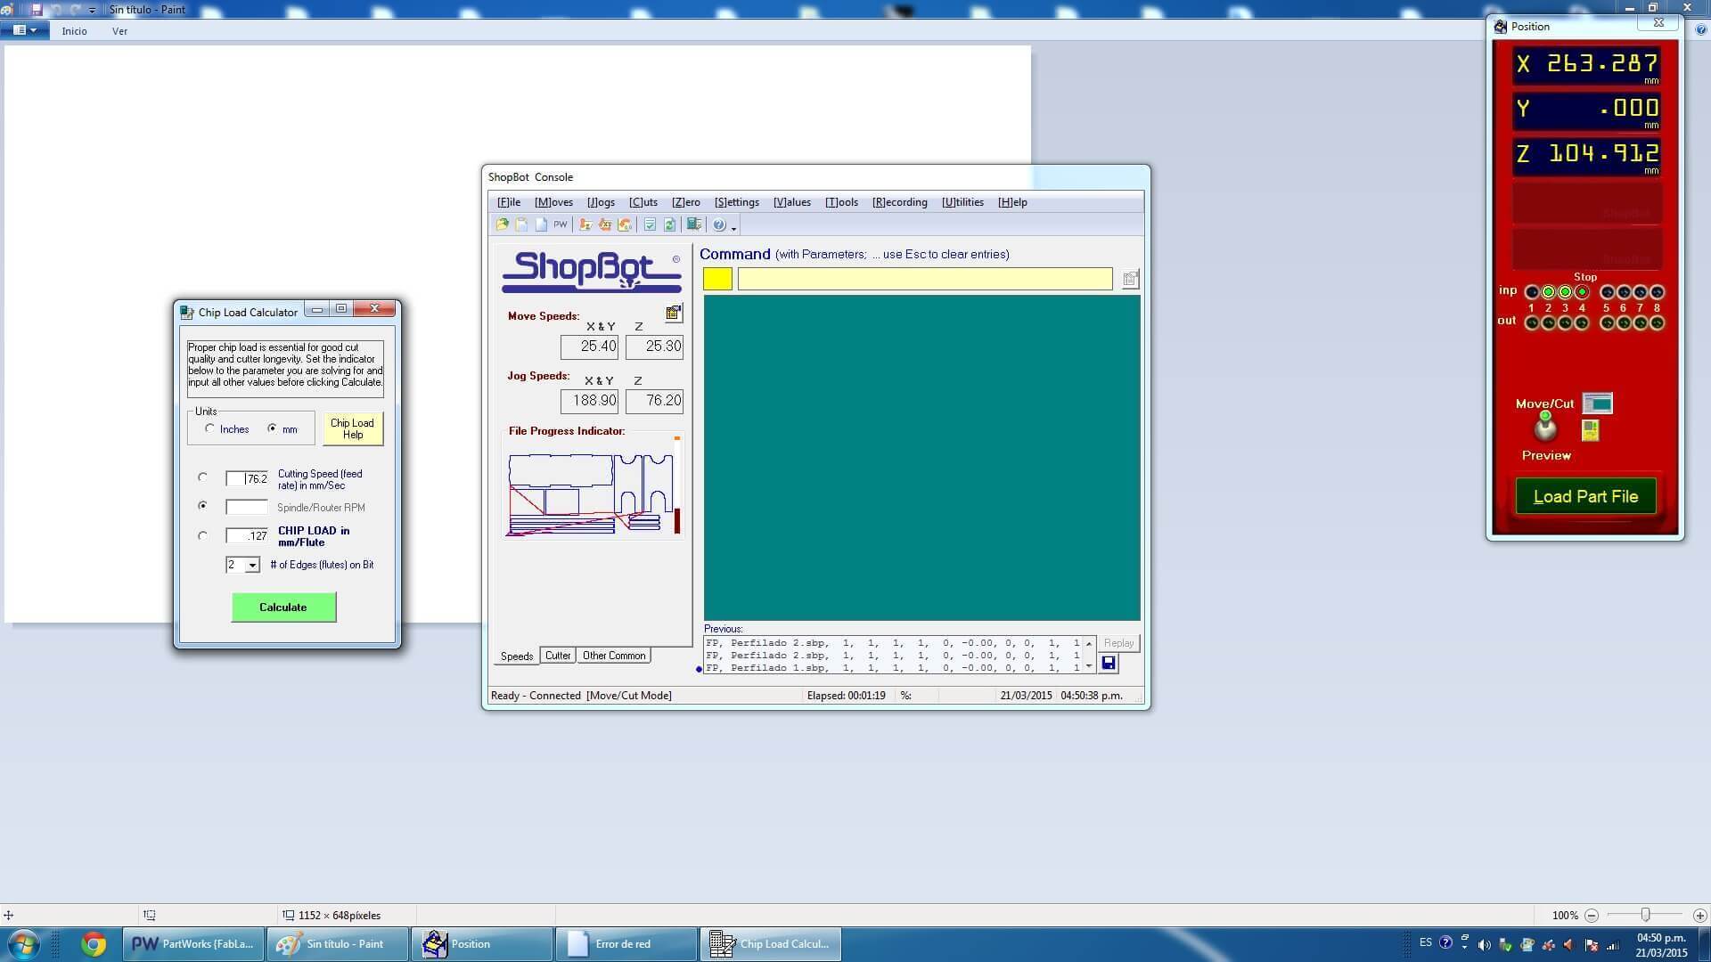Click the blue help question-mark toolbar icon
Image resolution: width=1711 pixels, height=962 pixels.
(x=719, y=225)
